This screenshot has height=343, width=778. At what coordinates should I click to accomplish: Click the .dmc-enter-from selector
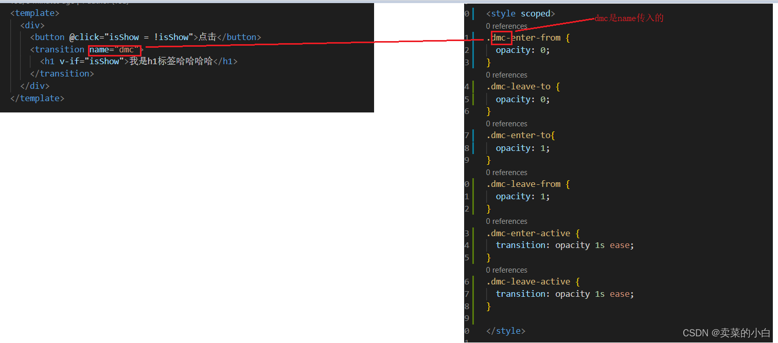click(523, 37)
